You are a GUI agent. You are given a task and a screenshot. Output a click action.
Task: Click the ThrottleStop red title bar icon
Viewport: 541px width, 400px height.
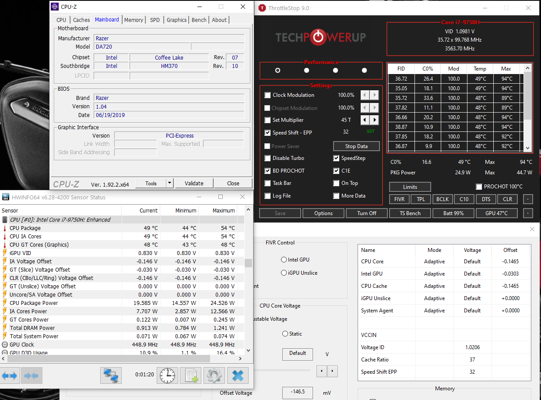(x=262, y=8)
